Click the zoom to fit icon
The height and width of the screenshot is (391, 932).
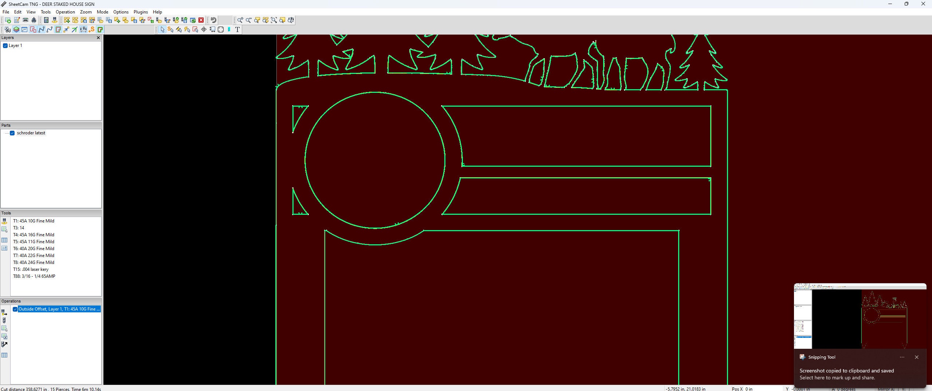coord(274,20)
